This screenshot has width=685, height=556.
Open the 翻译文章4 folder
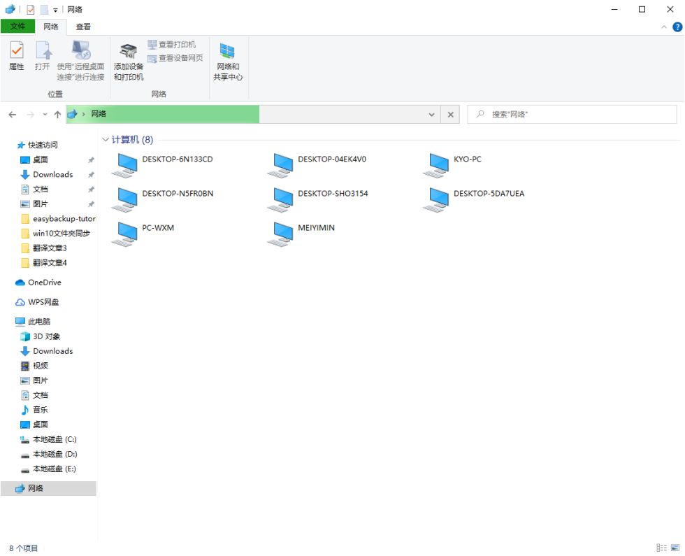43,263
